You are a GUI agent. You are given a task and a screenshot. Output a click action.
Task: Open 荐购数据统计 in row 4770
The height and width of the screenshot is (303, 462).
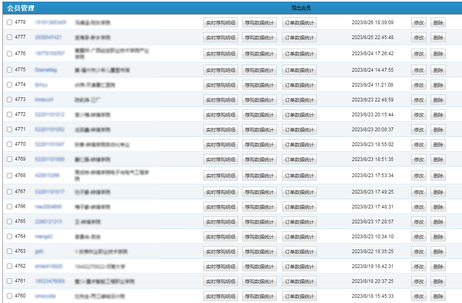259,145
